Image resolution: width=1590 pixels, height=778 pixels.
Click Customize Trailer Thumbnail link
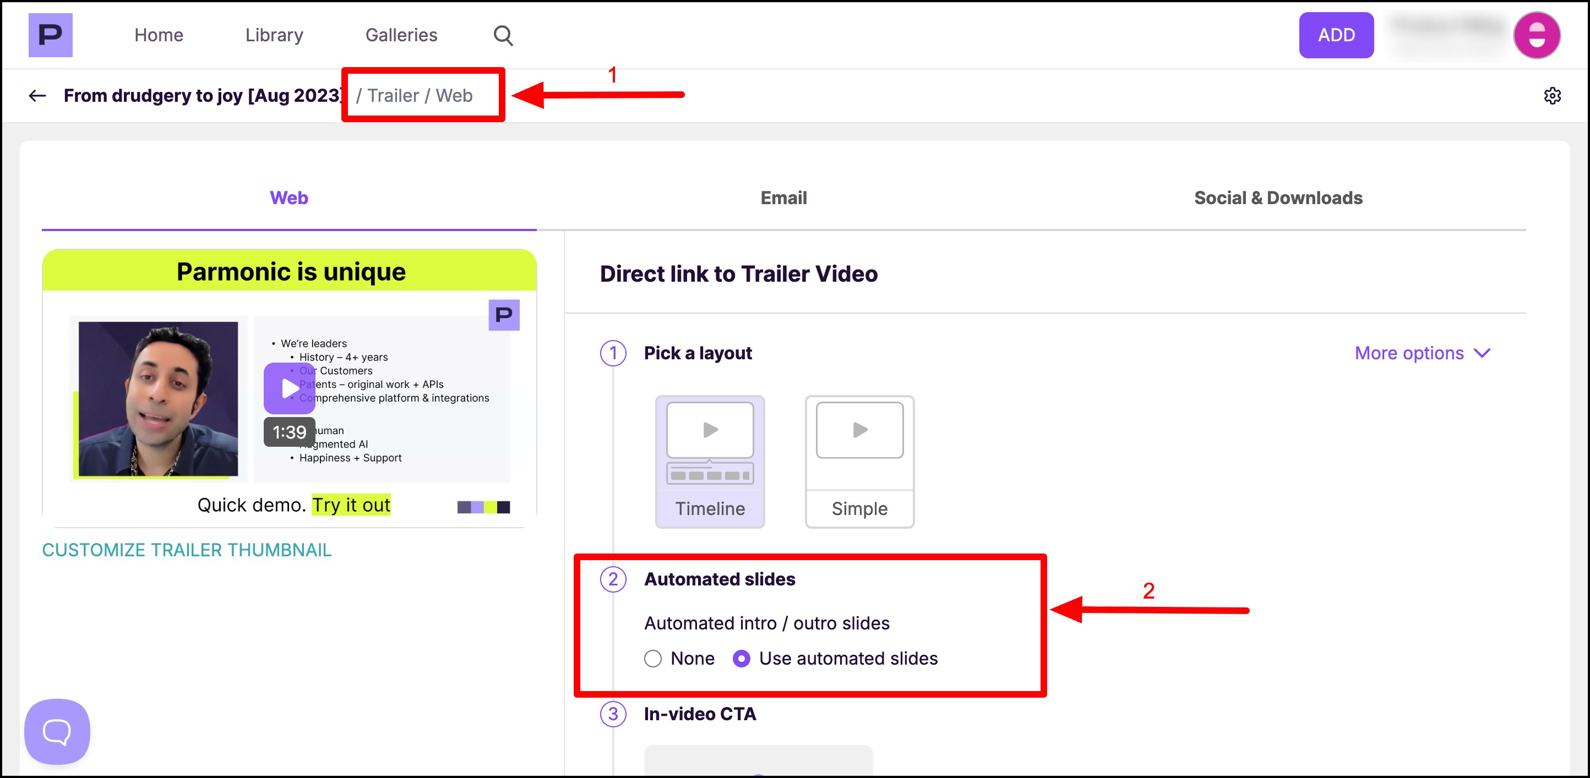point(187,549)
